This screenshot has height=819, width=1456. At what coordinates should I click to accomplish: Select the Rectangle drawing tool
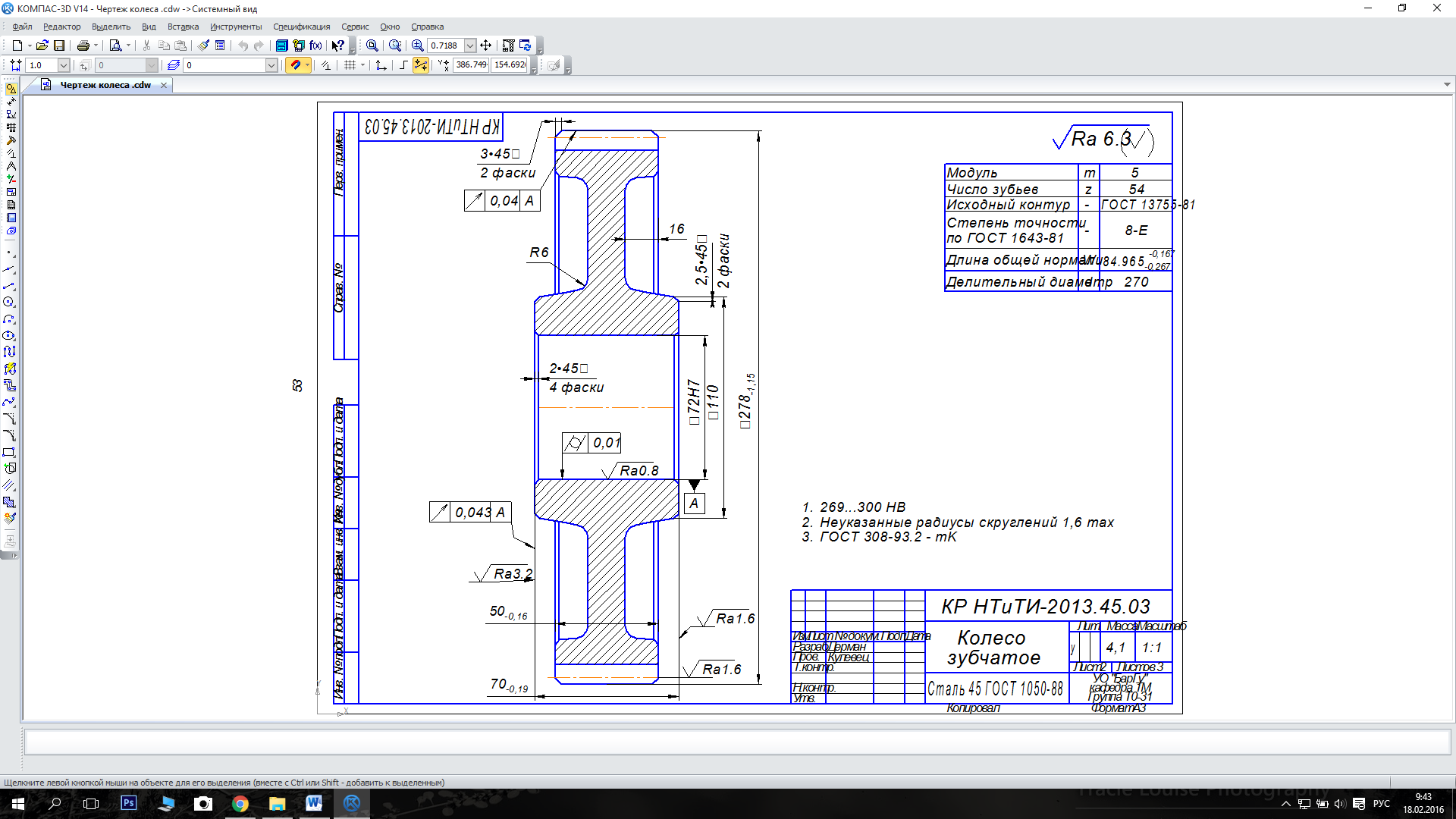point(9,452)
